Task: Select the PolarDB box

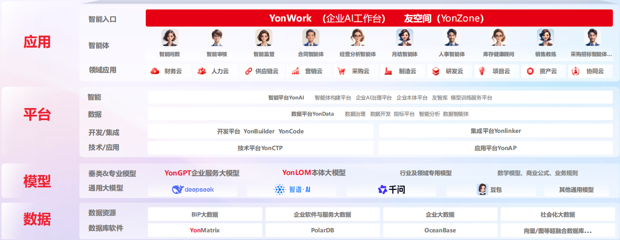Action: (x=322, y=230)
